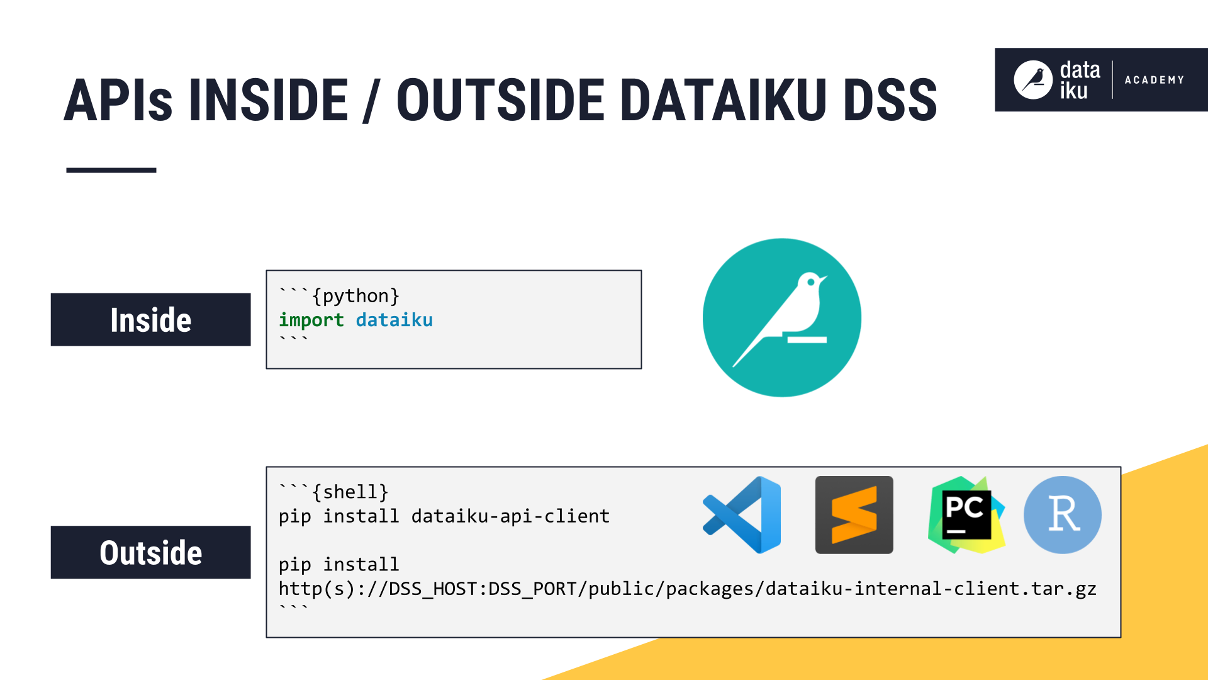The width and height of the screenshot is (1208, 680).
Task: Click the Sublime Text logo icon
Action: (854, 515)
